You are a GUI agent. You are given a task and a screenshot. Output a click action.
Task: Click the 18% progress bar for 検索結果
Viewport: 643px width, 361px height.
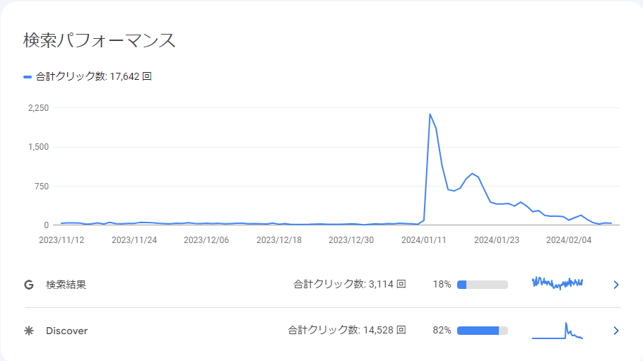pos(482,285)
